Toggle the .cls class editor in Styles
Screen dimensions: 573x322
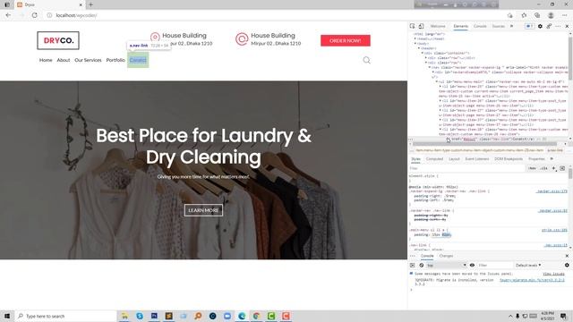tap(543, 168)
